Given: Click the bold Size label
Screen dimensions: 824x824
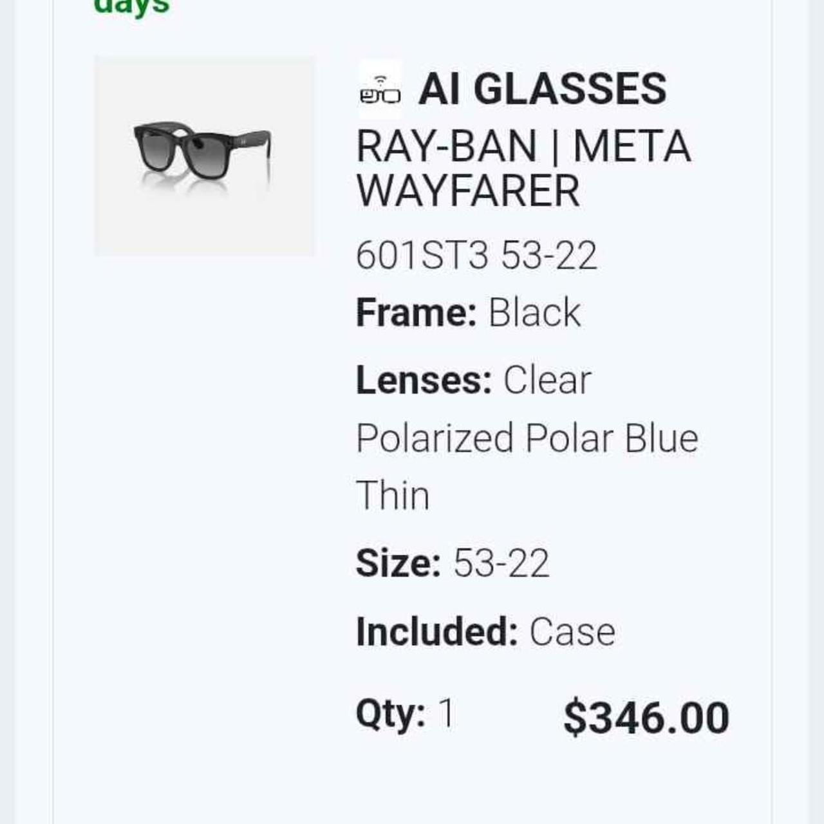Looking at the screenshot, I should [x=398, y=563].
